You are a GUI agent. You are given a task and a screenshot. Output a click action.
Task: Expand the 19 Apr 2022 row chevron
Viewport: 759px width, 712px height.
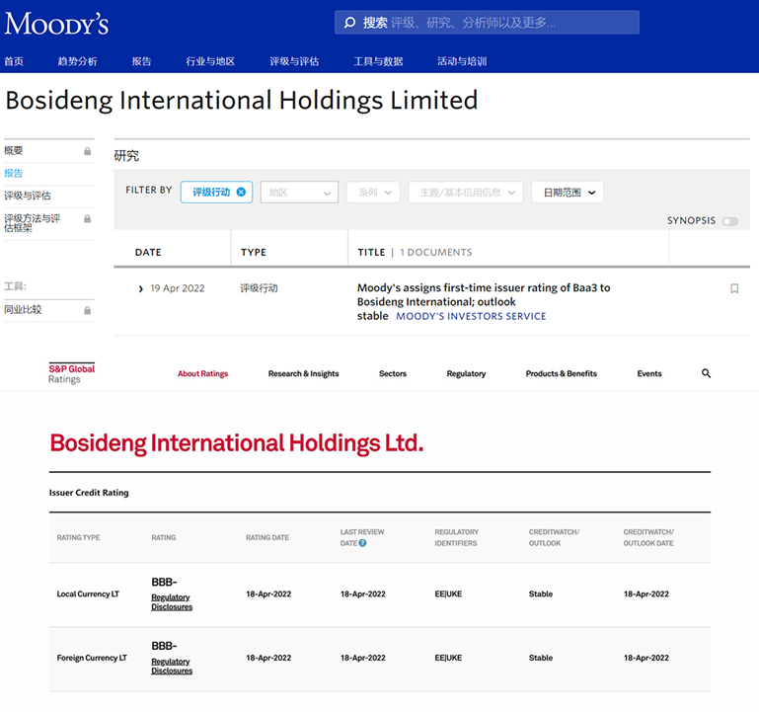tap(141, 289)
